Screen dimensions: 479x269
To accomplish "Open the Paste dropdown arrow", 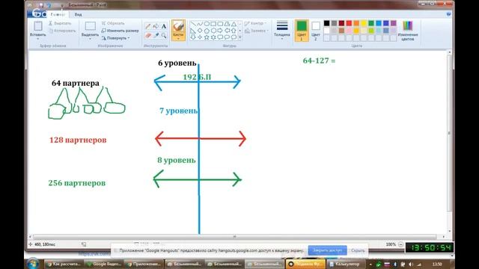I will [38, 39].
